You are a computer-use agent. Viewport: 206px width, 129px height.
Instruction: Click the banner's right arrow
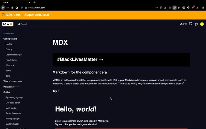[x=202, y=15]
